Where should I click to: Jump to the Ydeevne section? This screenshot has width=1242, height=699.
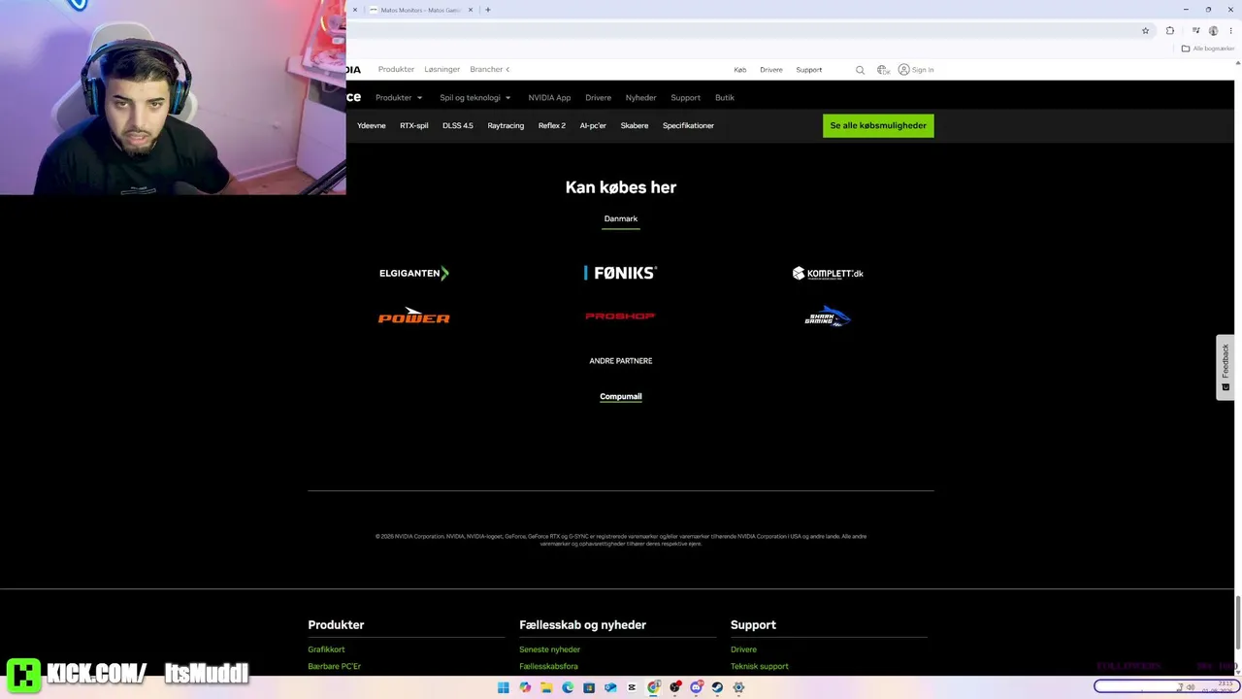pos(372,126)
